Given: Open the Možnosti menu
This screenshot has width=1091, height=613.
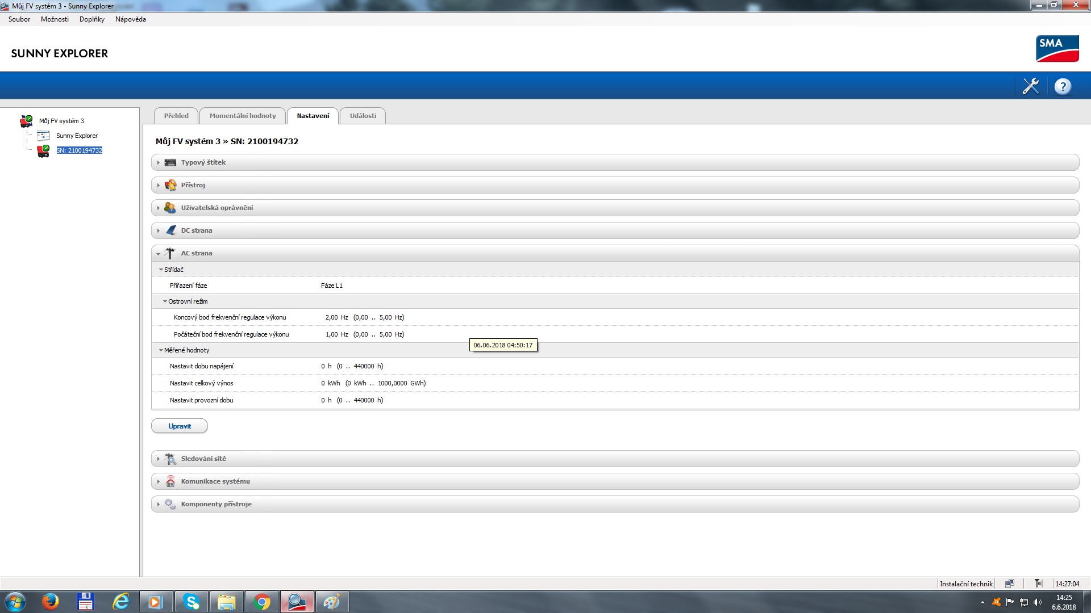Looking at the screenshot, I should (x=55, y=19).
